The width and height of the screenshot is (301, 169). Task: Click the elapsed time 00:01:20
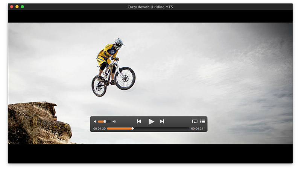(x=99, y=128)
